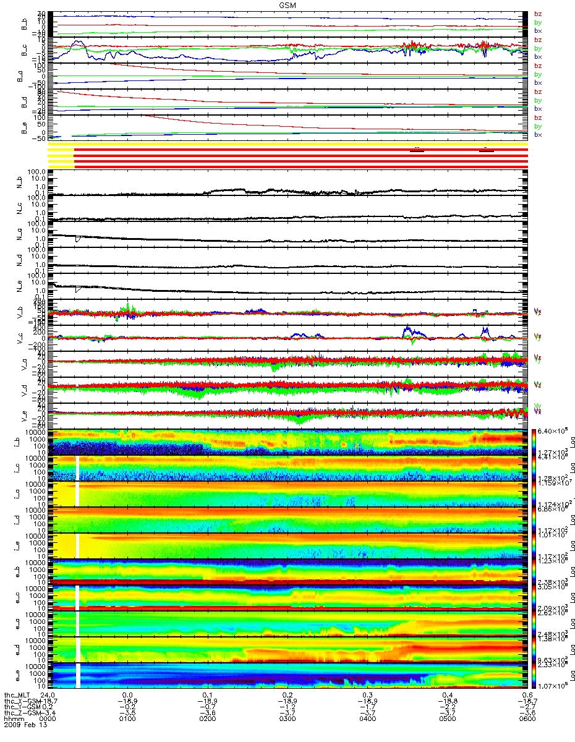Click the 0300 time tick label

(287, 719)
